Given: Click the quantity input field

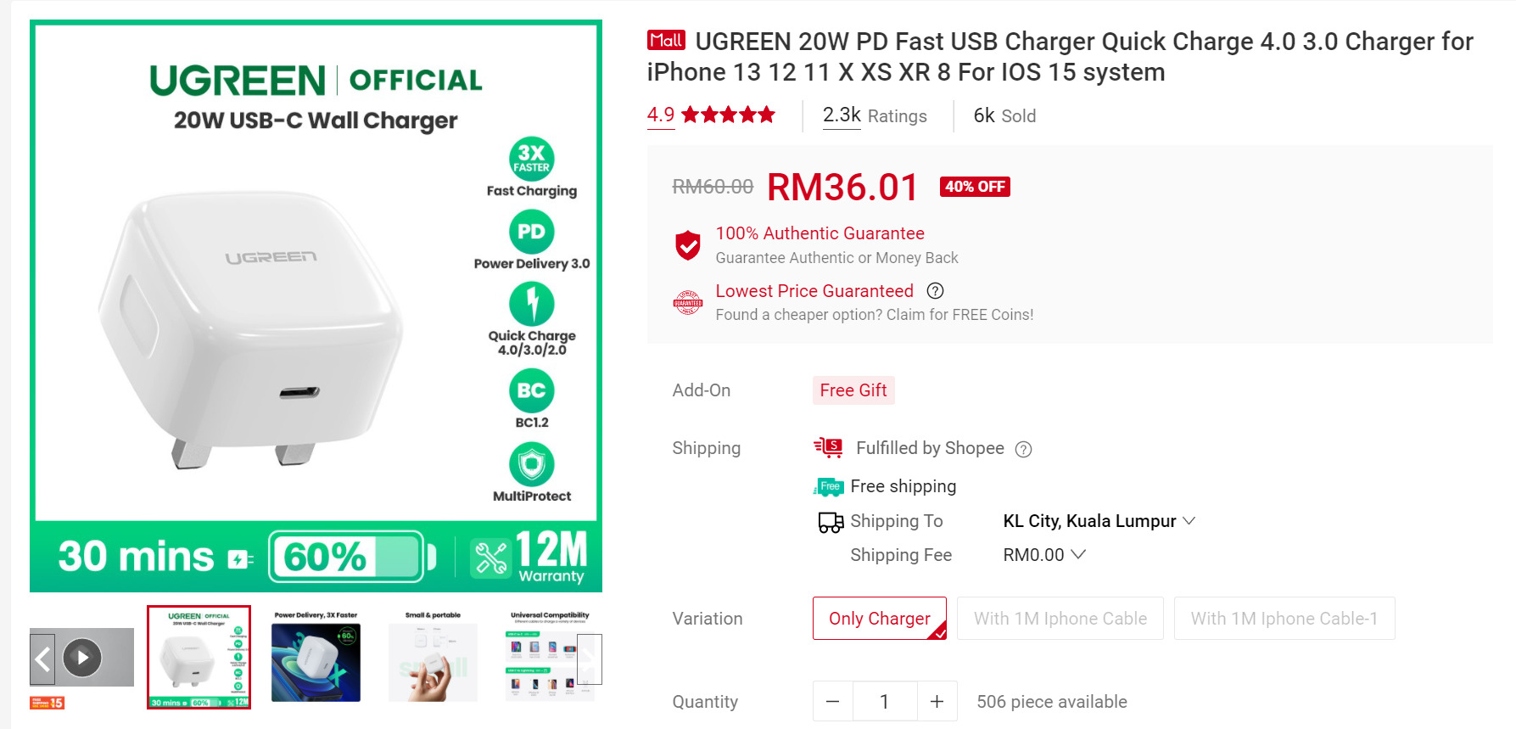Looking at the screenshot, I should coord(885,701).
